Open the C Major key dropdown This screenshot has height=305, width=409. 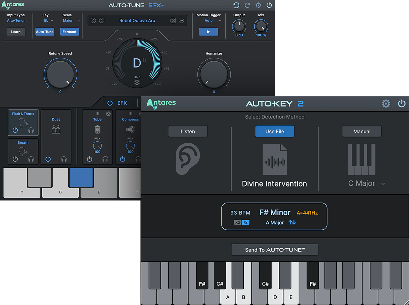366,183
